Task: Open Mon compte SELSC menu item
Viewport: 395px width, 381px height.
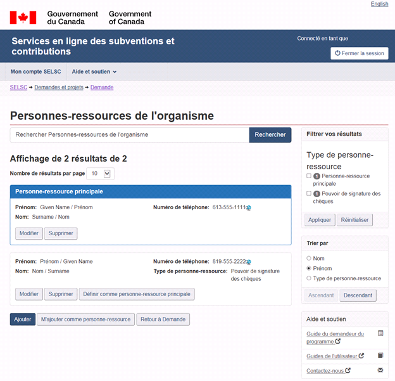Action: [35, 72]
